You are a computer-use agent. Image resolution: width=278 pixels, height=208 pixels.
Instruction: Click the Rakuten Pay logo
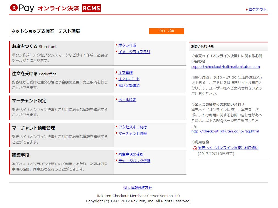coord(22,8)
